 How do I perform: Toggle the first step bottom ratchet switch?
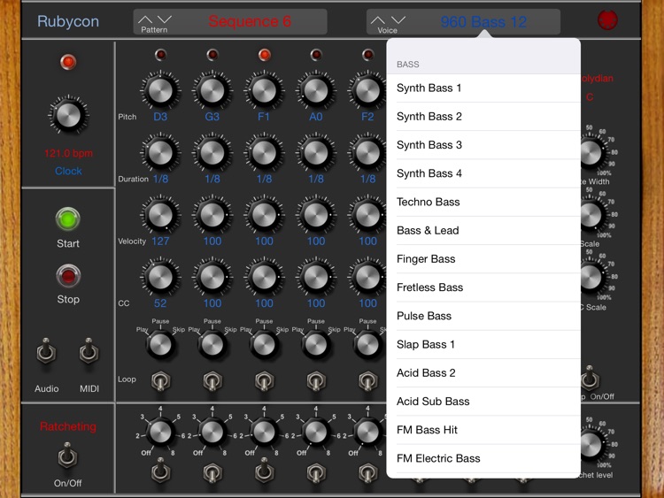[160, 471]
